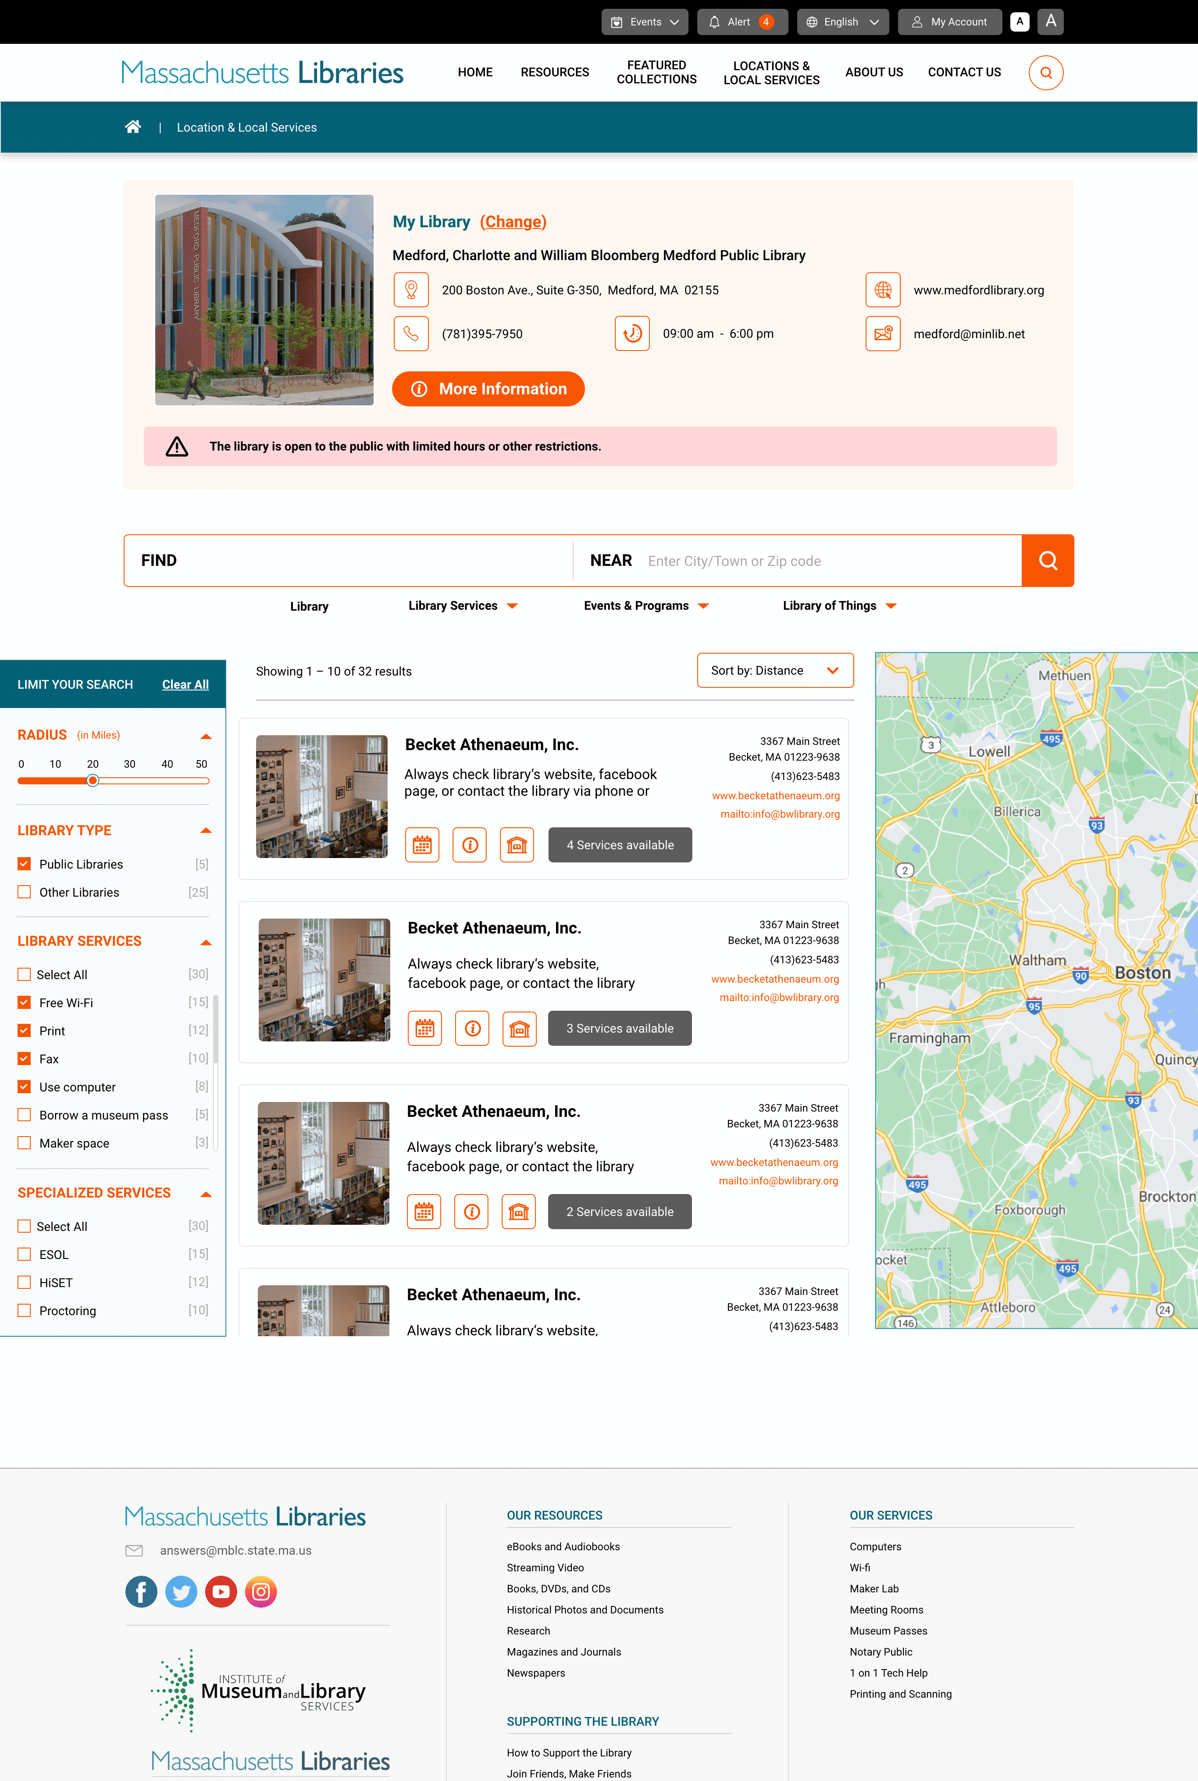
Task: Open the Facebook icon in the footer
Action: [x=141, y=1591]
